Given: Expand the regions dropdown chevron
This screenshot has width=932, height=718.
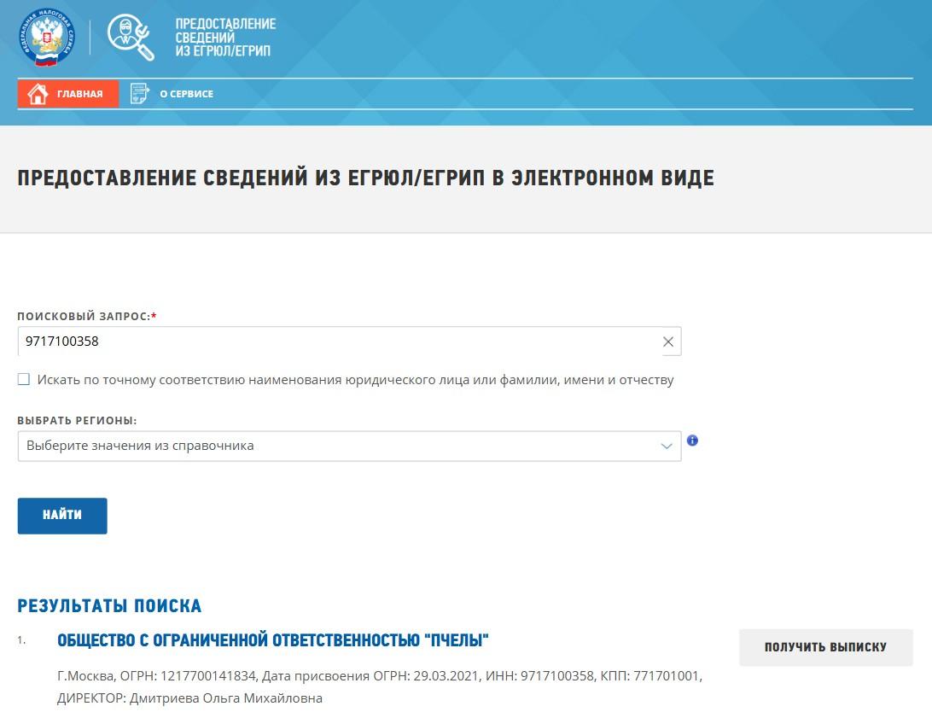Looking at the screenshot, I should [667, 446].
